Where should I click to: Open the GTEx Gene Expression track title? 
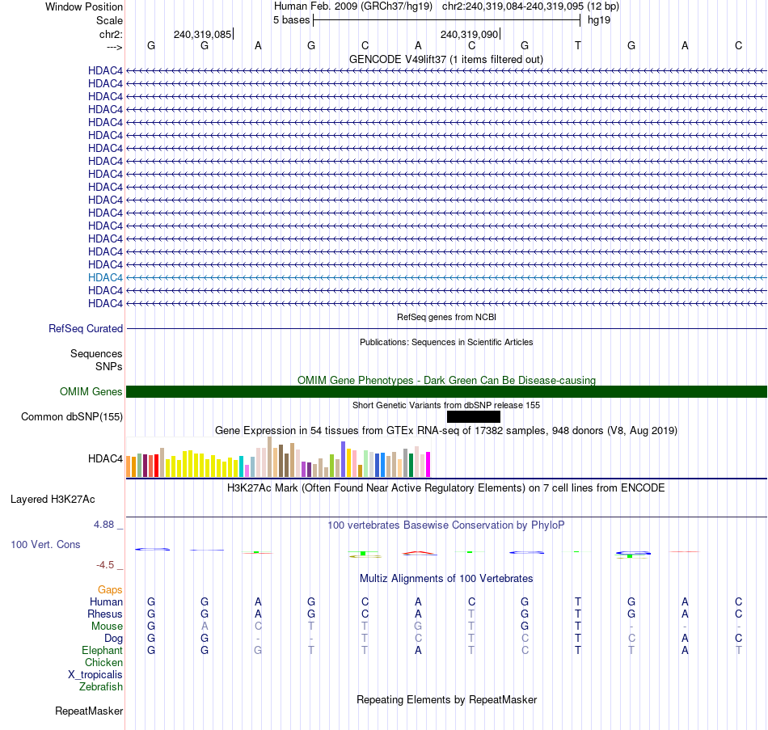point(446,431)
